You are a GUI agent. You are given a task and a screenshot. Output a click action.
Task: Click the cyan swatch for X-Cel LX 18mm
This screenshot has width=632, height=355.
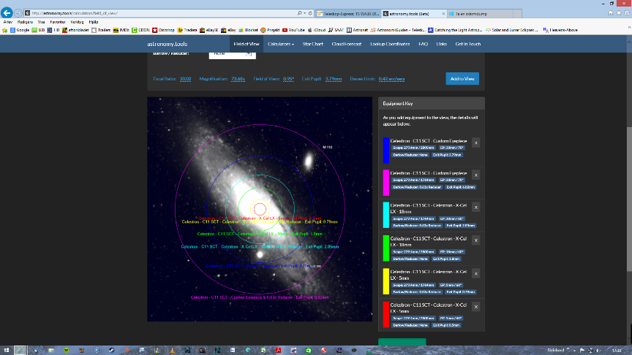click(385, 215)
